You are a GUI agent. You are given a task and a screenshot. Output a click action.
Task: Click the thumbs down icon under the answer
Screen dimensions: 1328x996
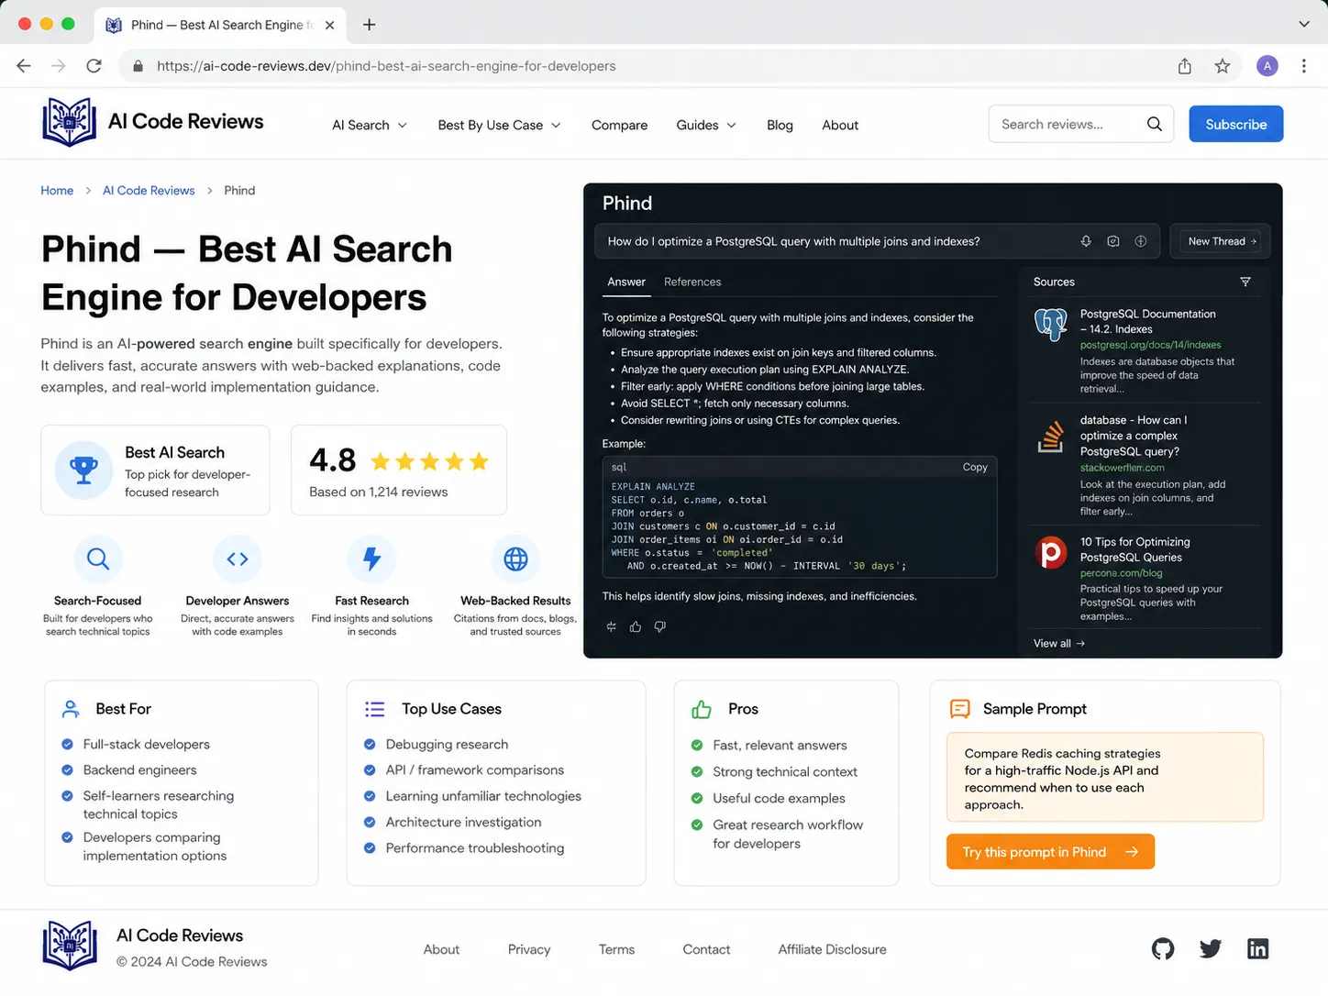pos(660,626)
